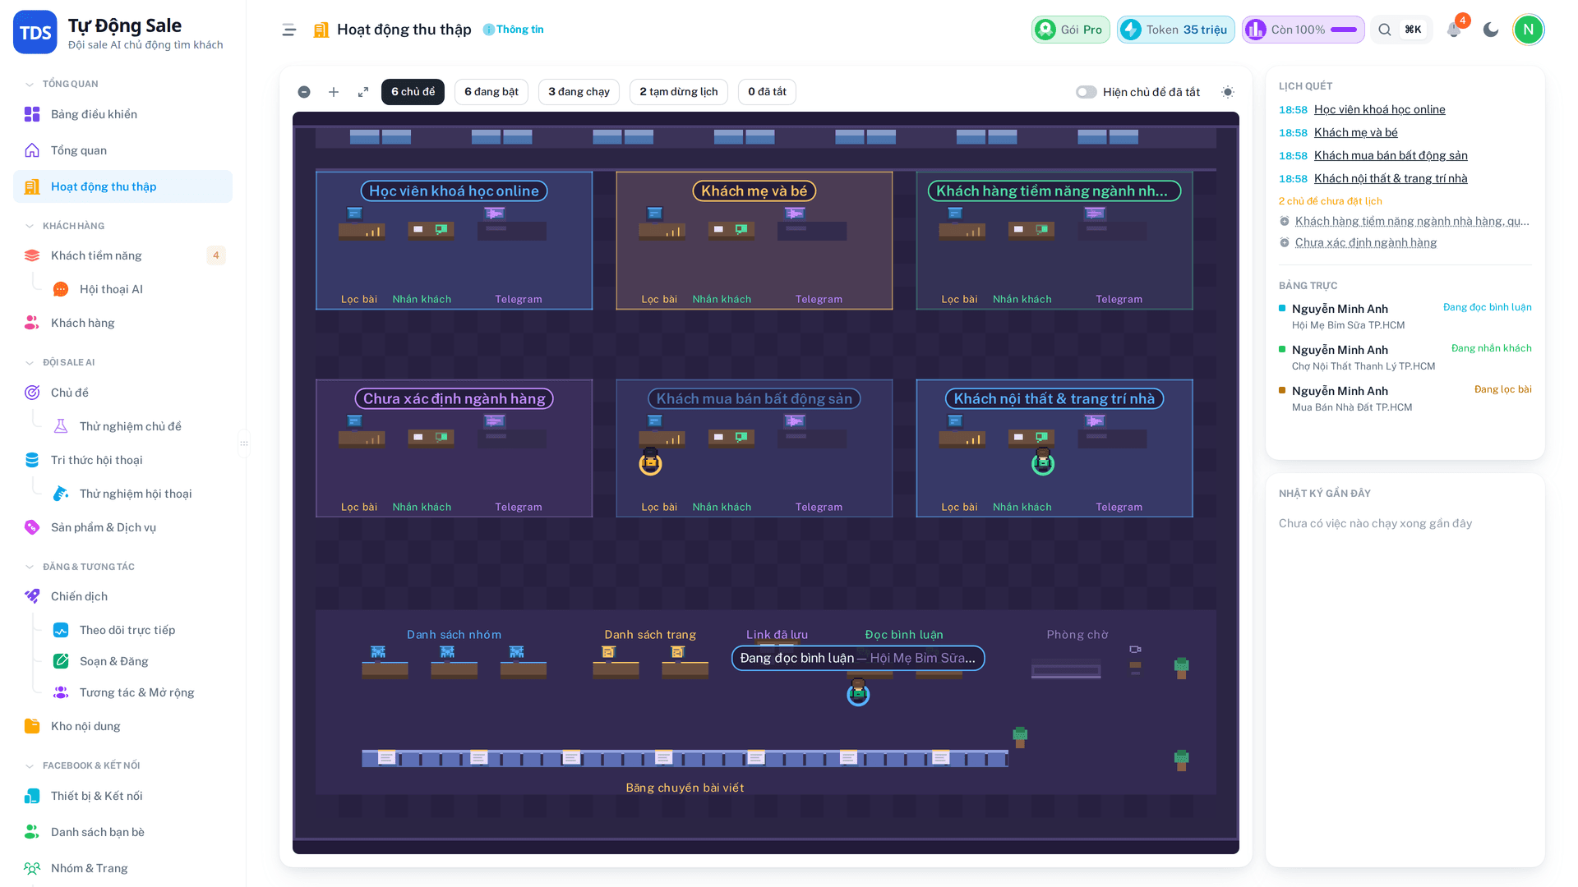Open Tri thức hội thoại

coord(122,460)
